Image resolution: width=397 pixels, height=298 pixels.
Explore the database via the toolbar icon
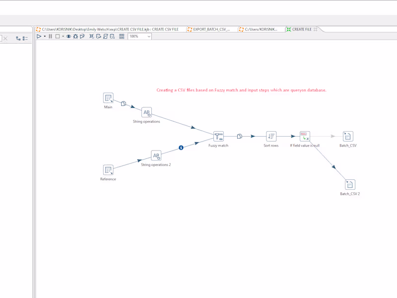pyautogui.click(x=113, y=36)
